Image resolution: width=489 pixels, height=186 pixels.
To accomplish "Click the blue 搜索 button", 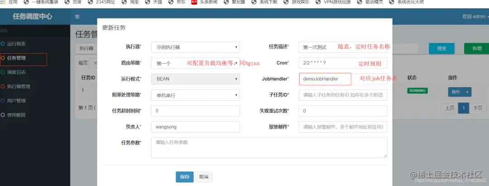I will coord(441,48).
